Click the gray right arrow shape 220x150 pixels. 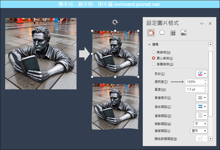(85, 54)
